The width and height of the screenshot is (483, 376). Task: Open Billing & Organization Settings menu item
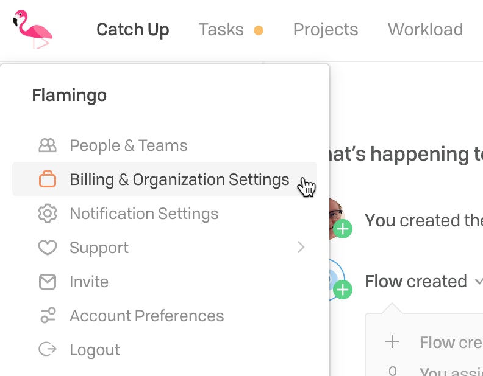tap(165, 179)
